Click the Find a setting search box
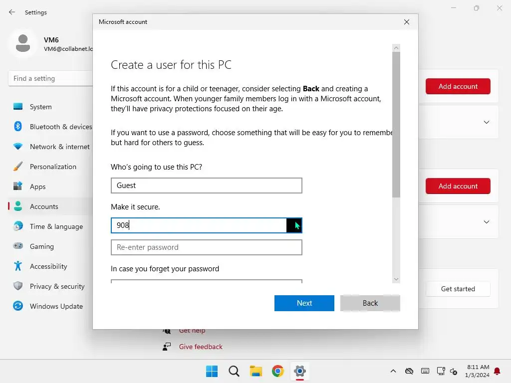Screen dimensions: 511x383 50,78
